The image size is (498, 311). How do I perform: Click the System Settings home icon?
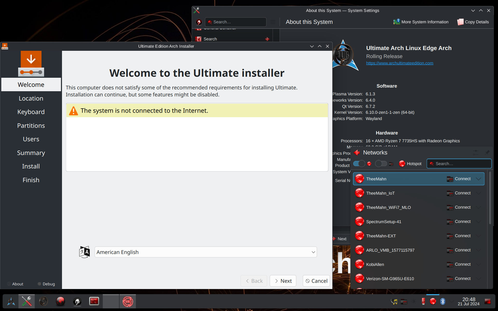coord(199,22)
